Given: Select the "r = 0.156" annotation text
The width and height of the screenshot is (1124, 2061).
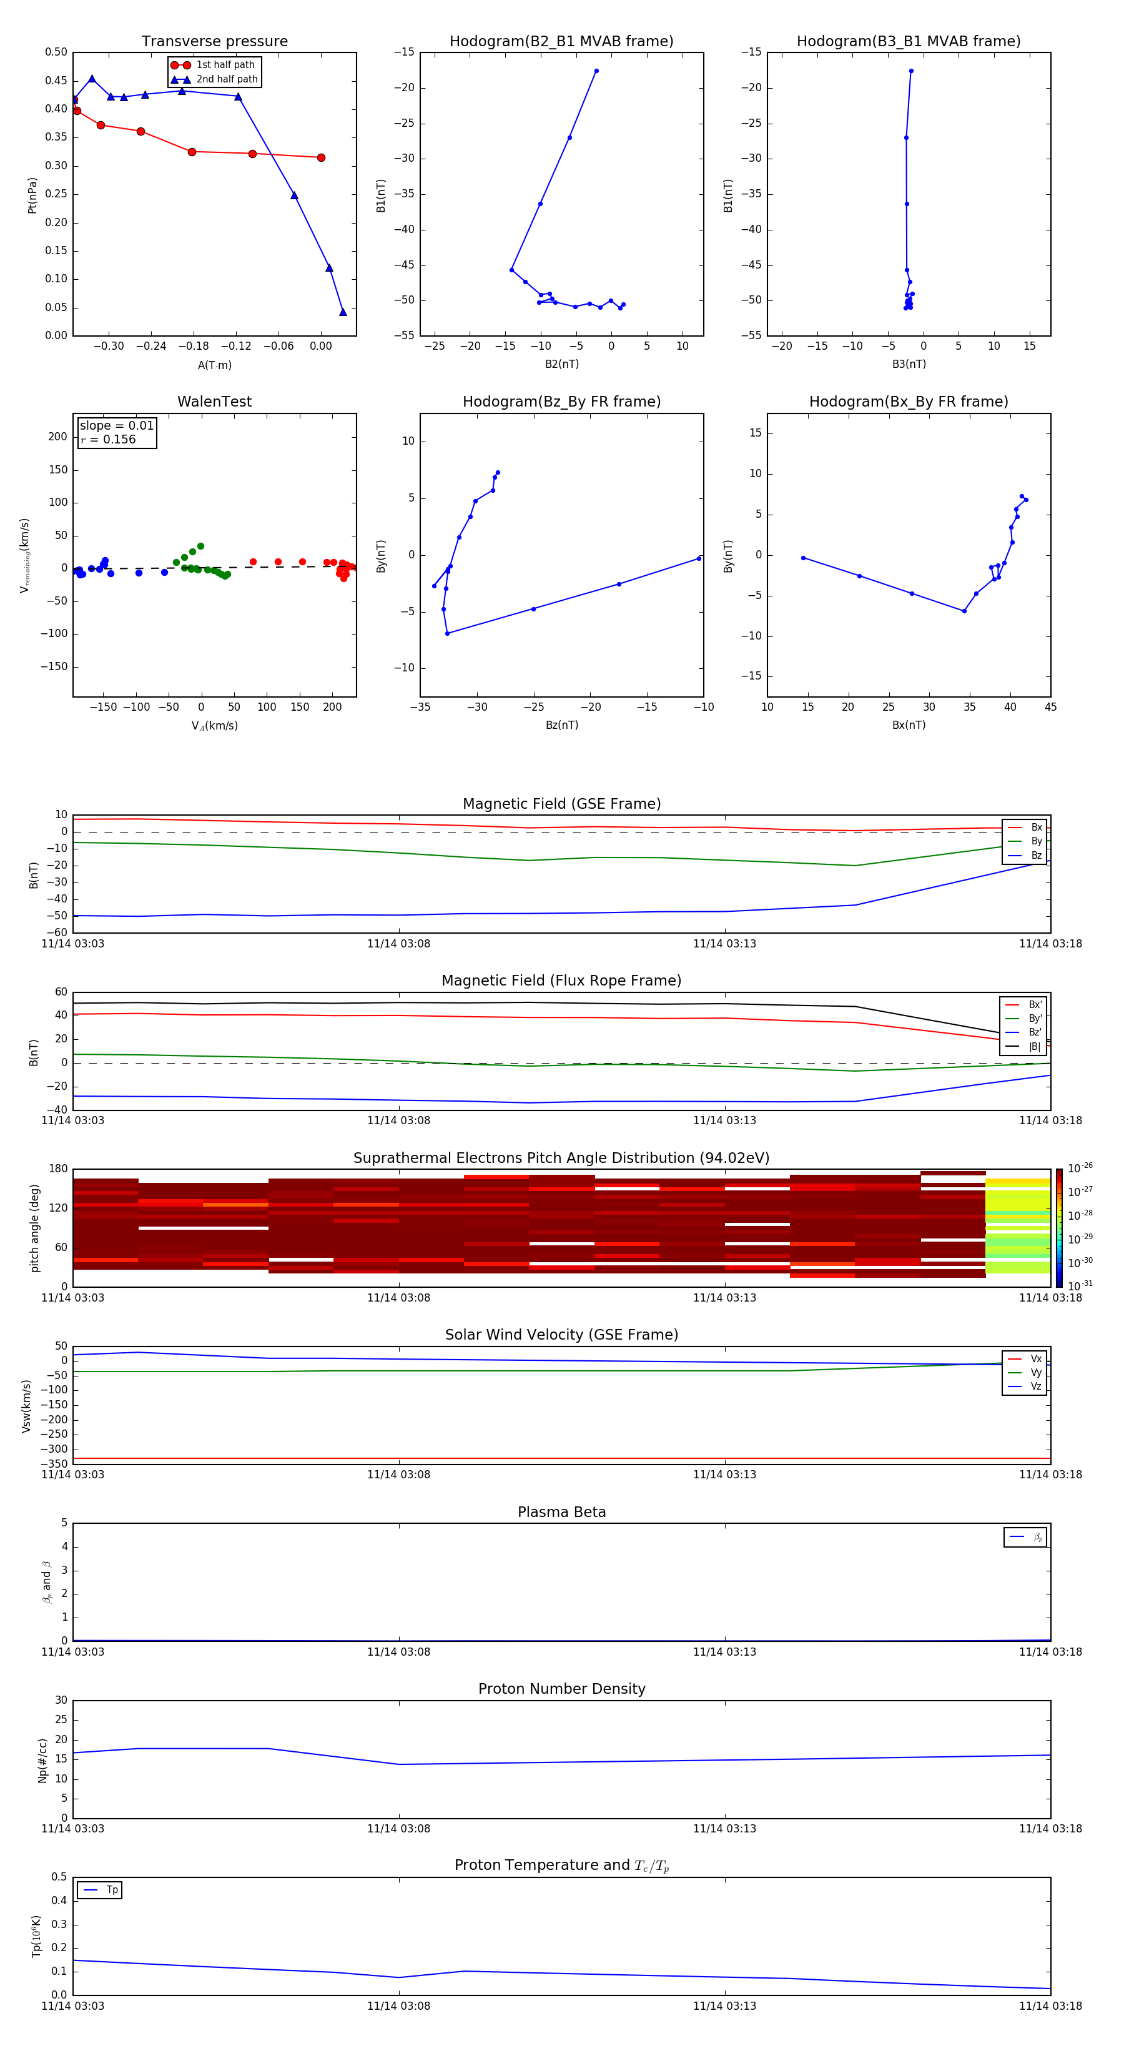Looking at the screenshot, I should pyautogui.click(x=108, y=439).
